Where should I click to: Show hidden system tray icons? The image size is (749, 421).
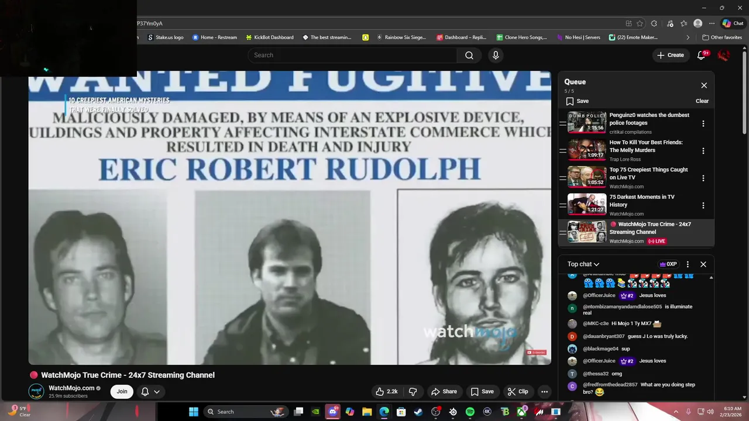676,412
